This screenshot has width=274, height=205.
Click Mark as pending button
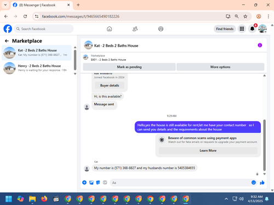pos(129,67)
